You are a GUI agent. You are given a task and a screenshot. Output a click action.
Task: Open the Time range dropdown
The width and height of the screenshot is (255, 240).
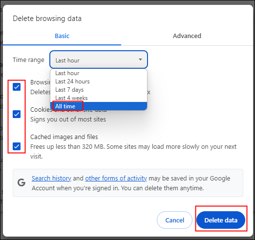tap(99, 60)
